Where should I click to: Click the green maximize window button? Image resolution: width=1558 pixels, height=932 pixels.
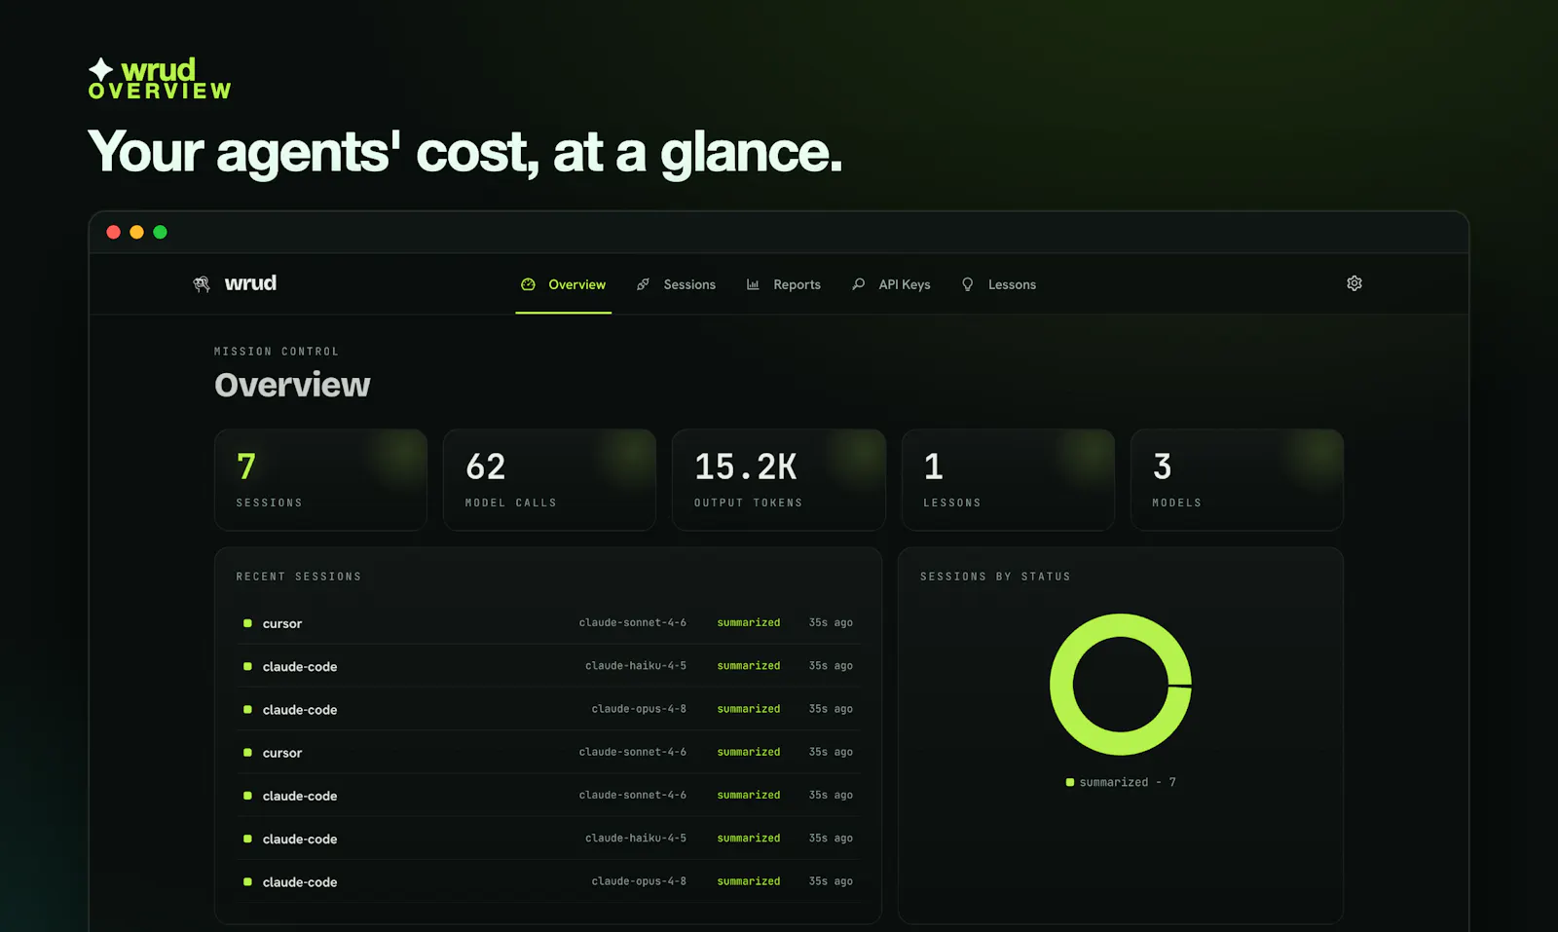tap(161, 232)
